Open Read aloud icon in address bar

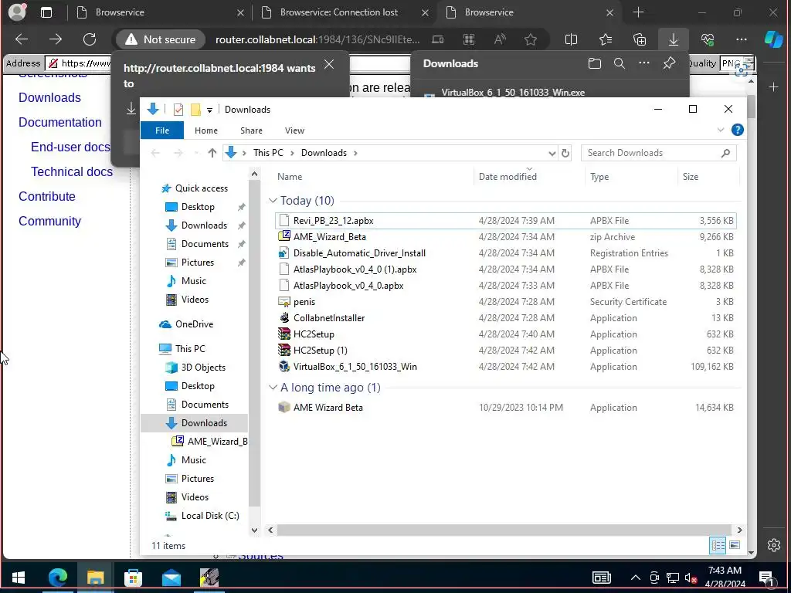(500, 39)
